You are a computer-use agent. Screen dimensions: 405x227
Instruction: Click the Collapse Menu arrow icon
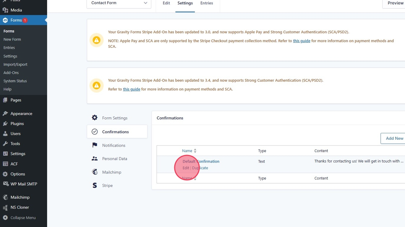[5, 218]
